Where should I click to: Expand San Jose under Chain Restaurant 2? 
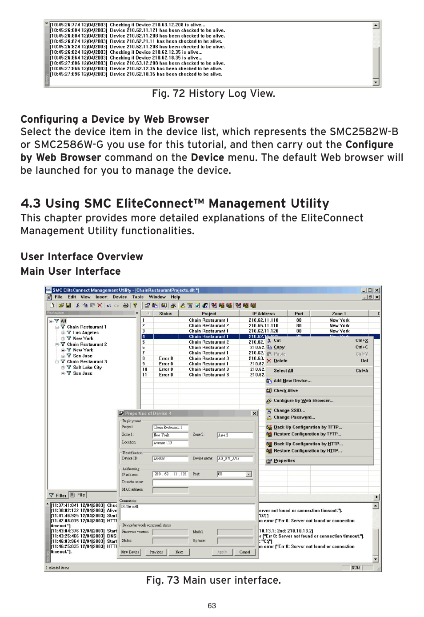(63, 356)
